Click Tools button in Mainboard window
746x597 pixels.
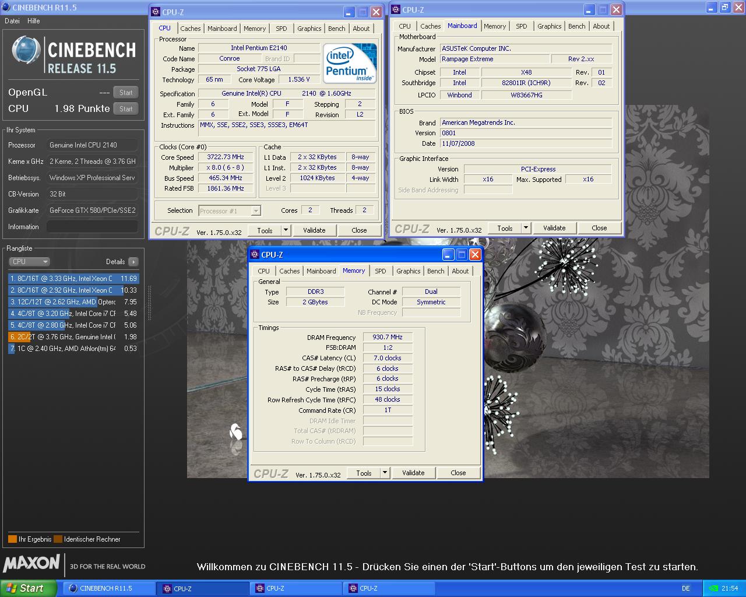click(x=505, y=228)
